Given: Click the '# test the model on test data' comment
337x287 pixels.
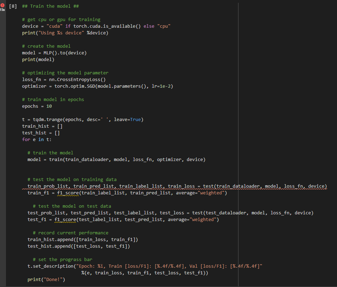Looking at the screenshot, I should click(72, 206).
